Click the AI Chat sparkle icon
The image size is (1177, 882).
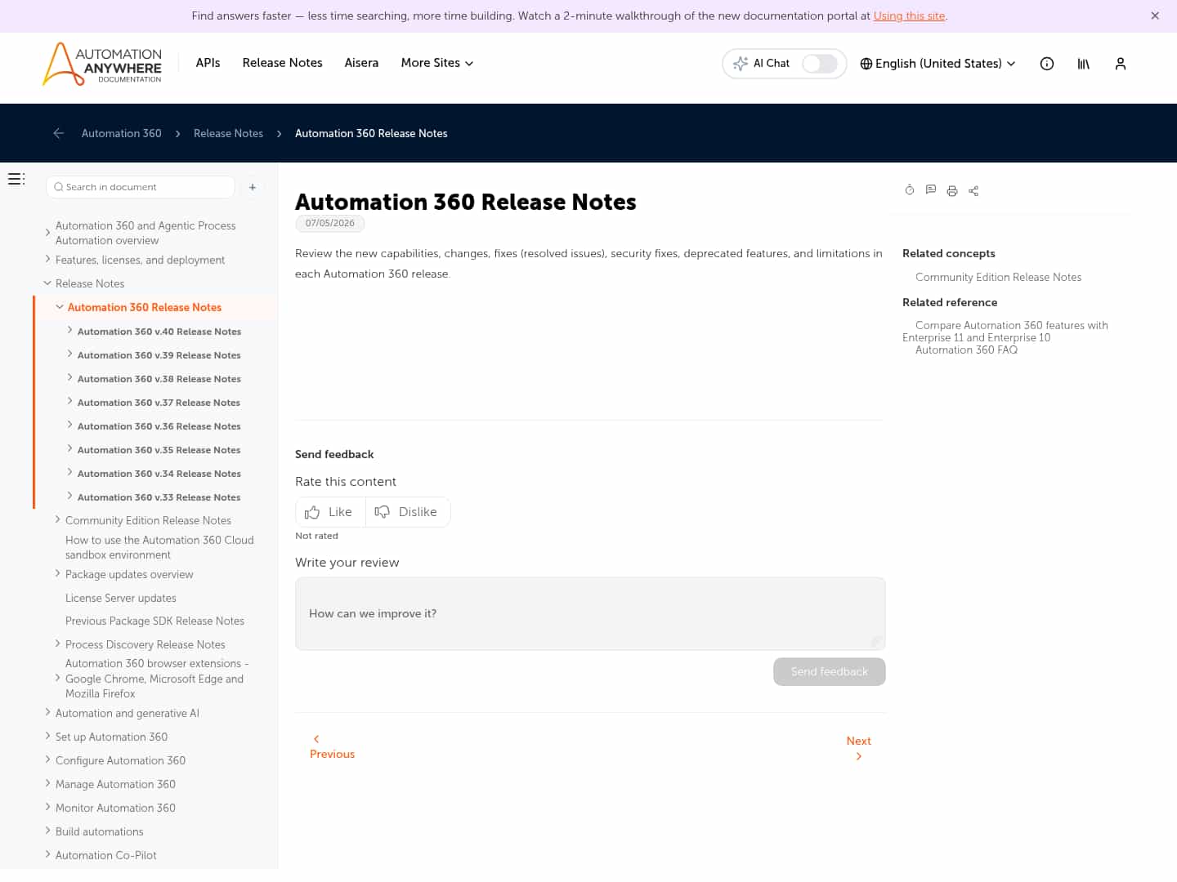tap(741, 64)
